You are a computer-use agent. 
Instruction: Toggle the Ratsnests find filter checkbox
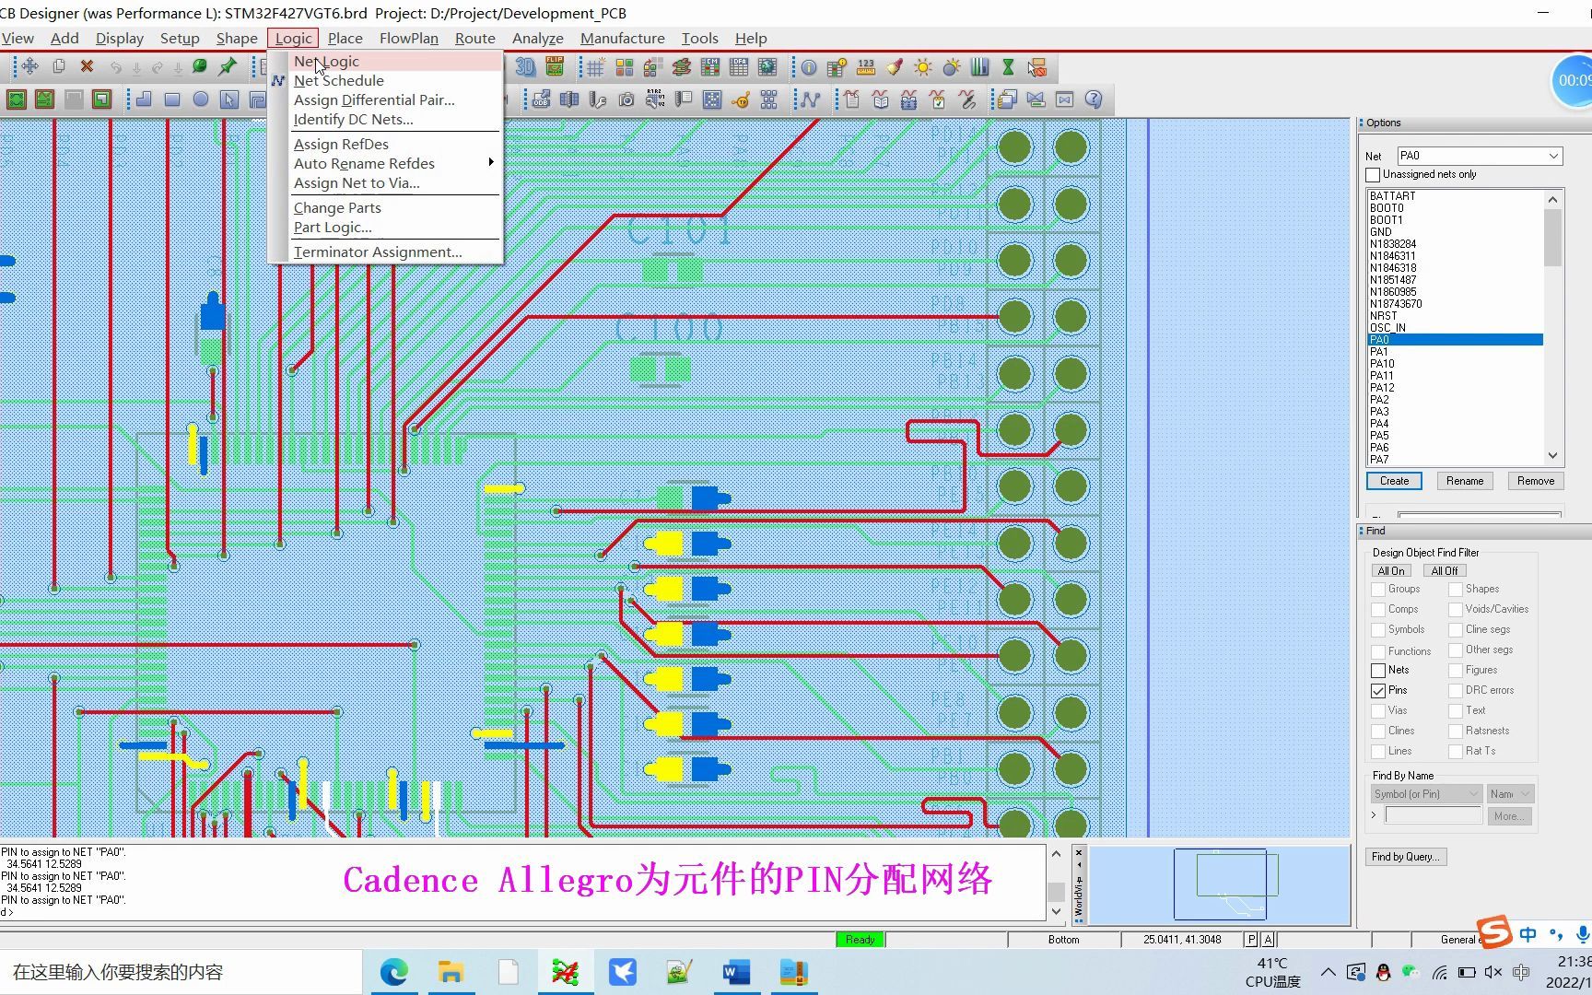pos(1456,731)
